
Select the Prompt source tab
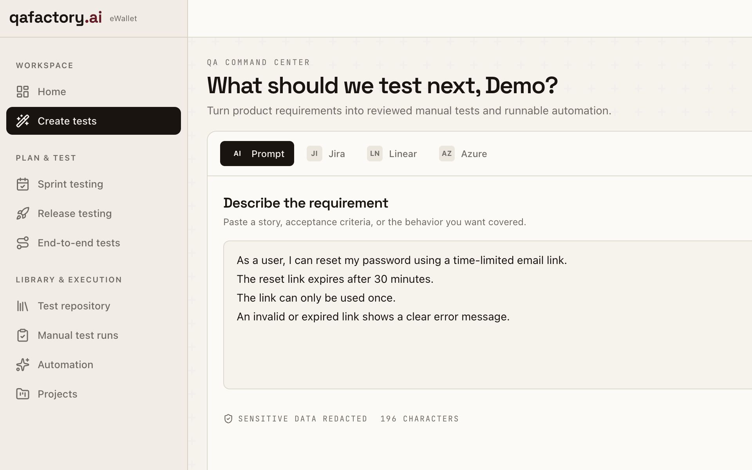257,154
